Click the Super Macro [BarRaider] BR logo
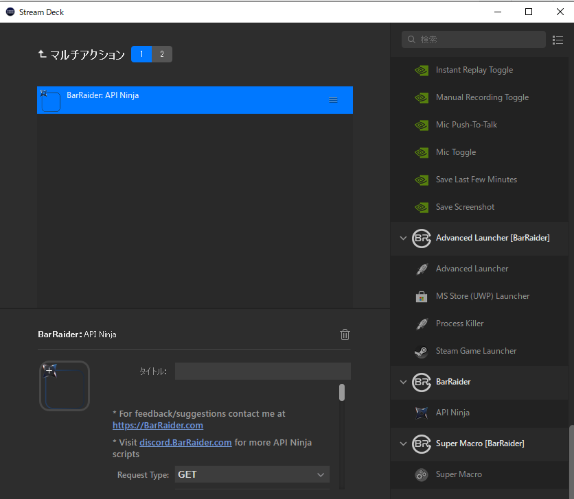This screenshot has height=499, width=574. (422, 444)
